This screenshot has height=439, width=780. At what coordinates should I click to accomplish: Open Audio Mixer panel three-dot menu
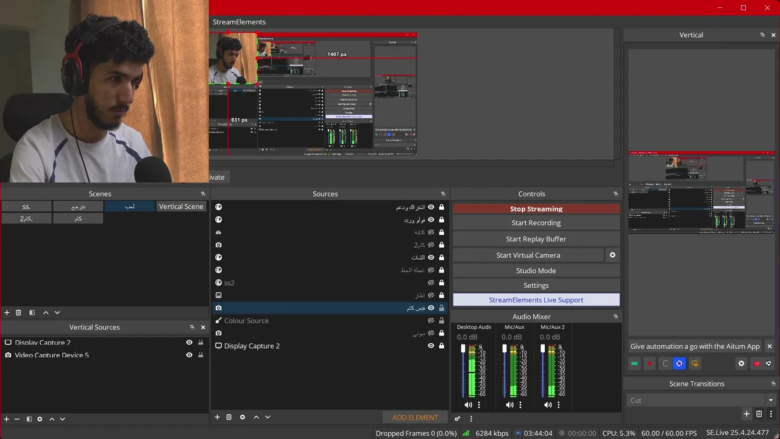[x=471, y=418]
